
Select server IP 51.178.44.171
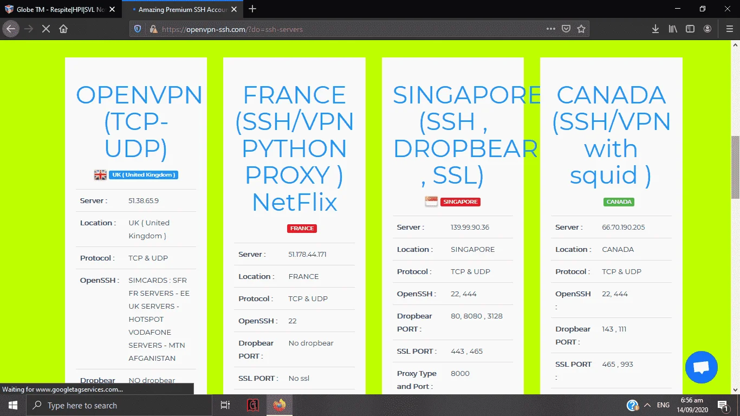click(x=307, y=254)
